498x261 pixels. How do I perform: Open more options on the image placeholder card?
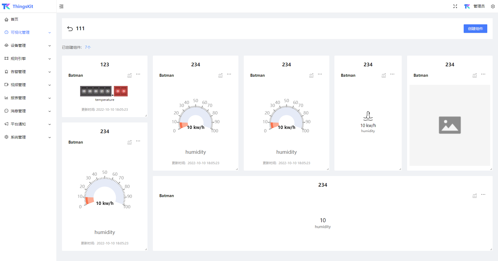point(483,74)
